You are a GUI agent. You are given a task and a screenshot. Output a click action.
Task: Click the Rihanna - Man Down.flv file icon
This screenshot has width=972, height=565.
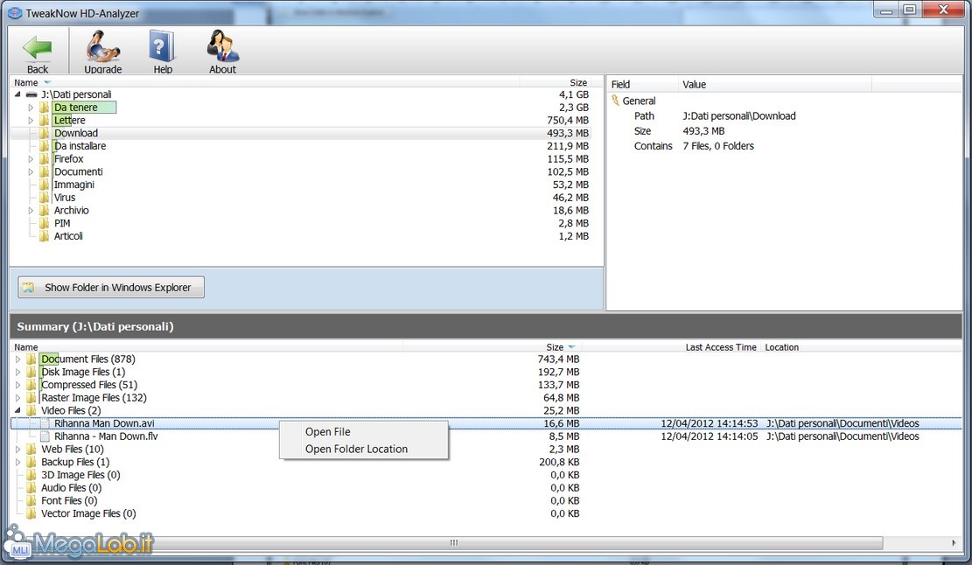point(45,436)
